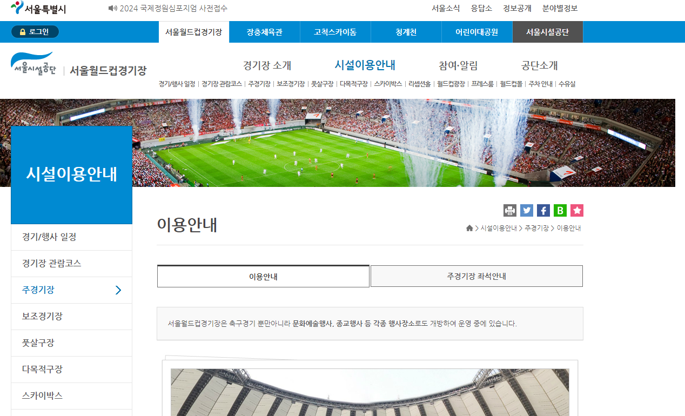Open 보조경기장 in the left sidebar

tap(71, 317)
